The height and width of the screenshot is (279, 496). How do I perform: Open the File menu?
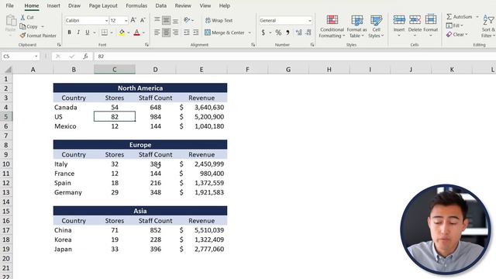click(x=10, y=5)
